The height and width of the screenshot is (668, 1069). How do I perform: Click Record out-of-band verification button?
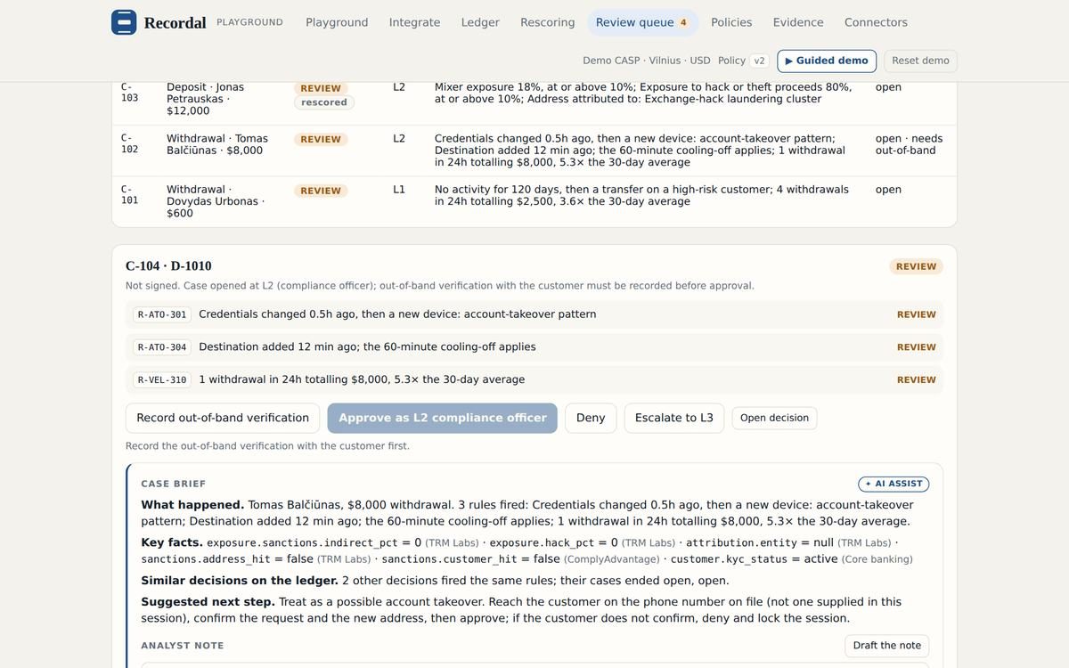pos(223,418)
